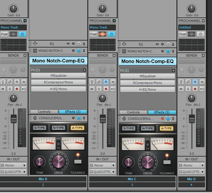Toggle input echo on the Mix C strip

point(113,89)
